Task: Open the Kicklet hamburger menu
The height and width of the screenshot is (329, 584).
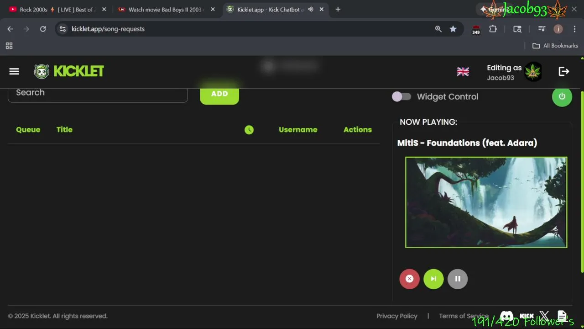Action: [14, 71]
